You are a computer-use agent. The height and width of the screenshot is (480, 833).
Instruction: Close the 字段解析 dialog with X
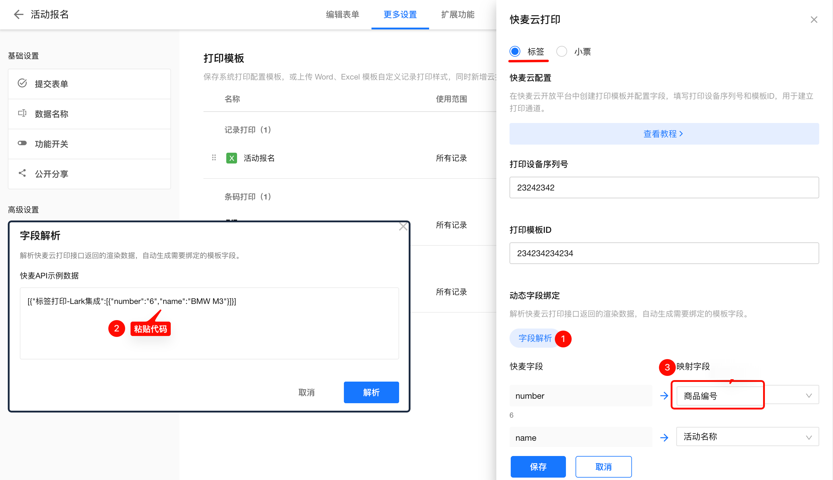[403, 227]
